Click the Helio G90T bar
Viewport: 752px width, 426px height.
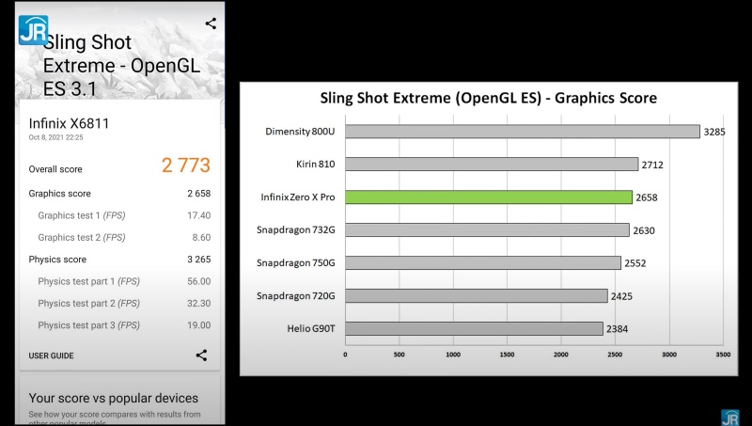[x=474, y=328]
